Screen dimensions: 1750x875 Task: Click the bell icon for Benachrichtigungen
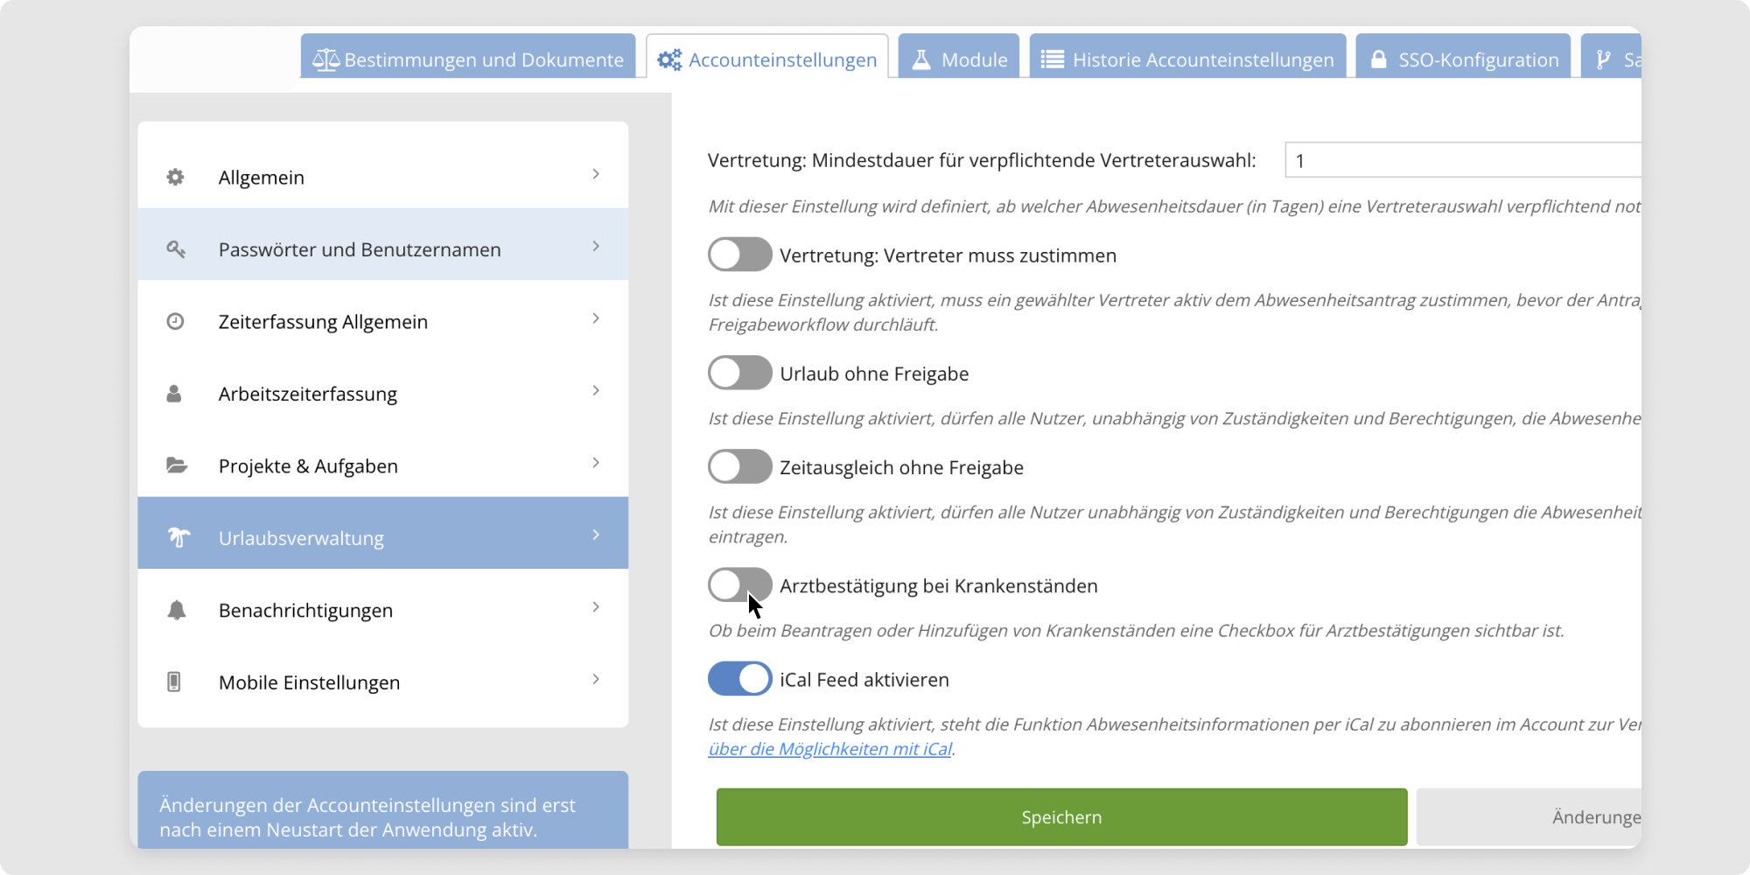(x=176, y=610)
